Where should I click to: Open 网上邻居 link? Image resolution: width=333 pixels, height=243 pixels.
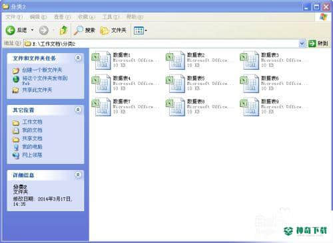pyautogui.click(x=32, y=155)
